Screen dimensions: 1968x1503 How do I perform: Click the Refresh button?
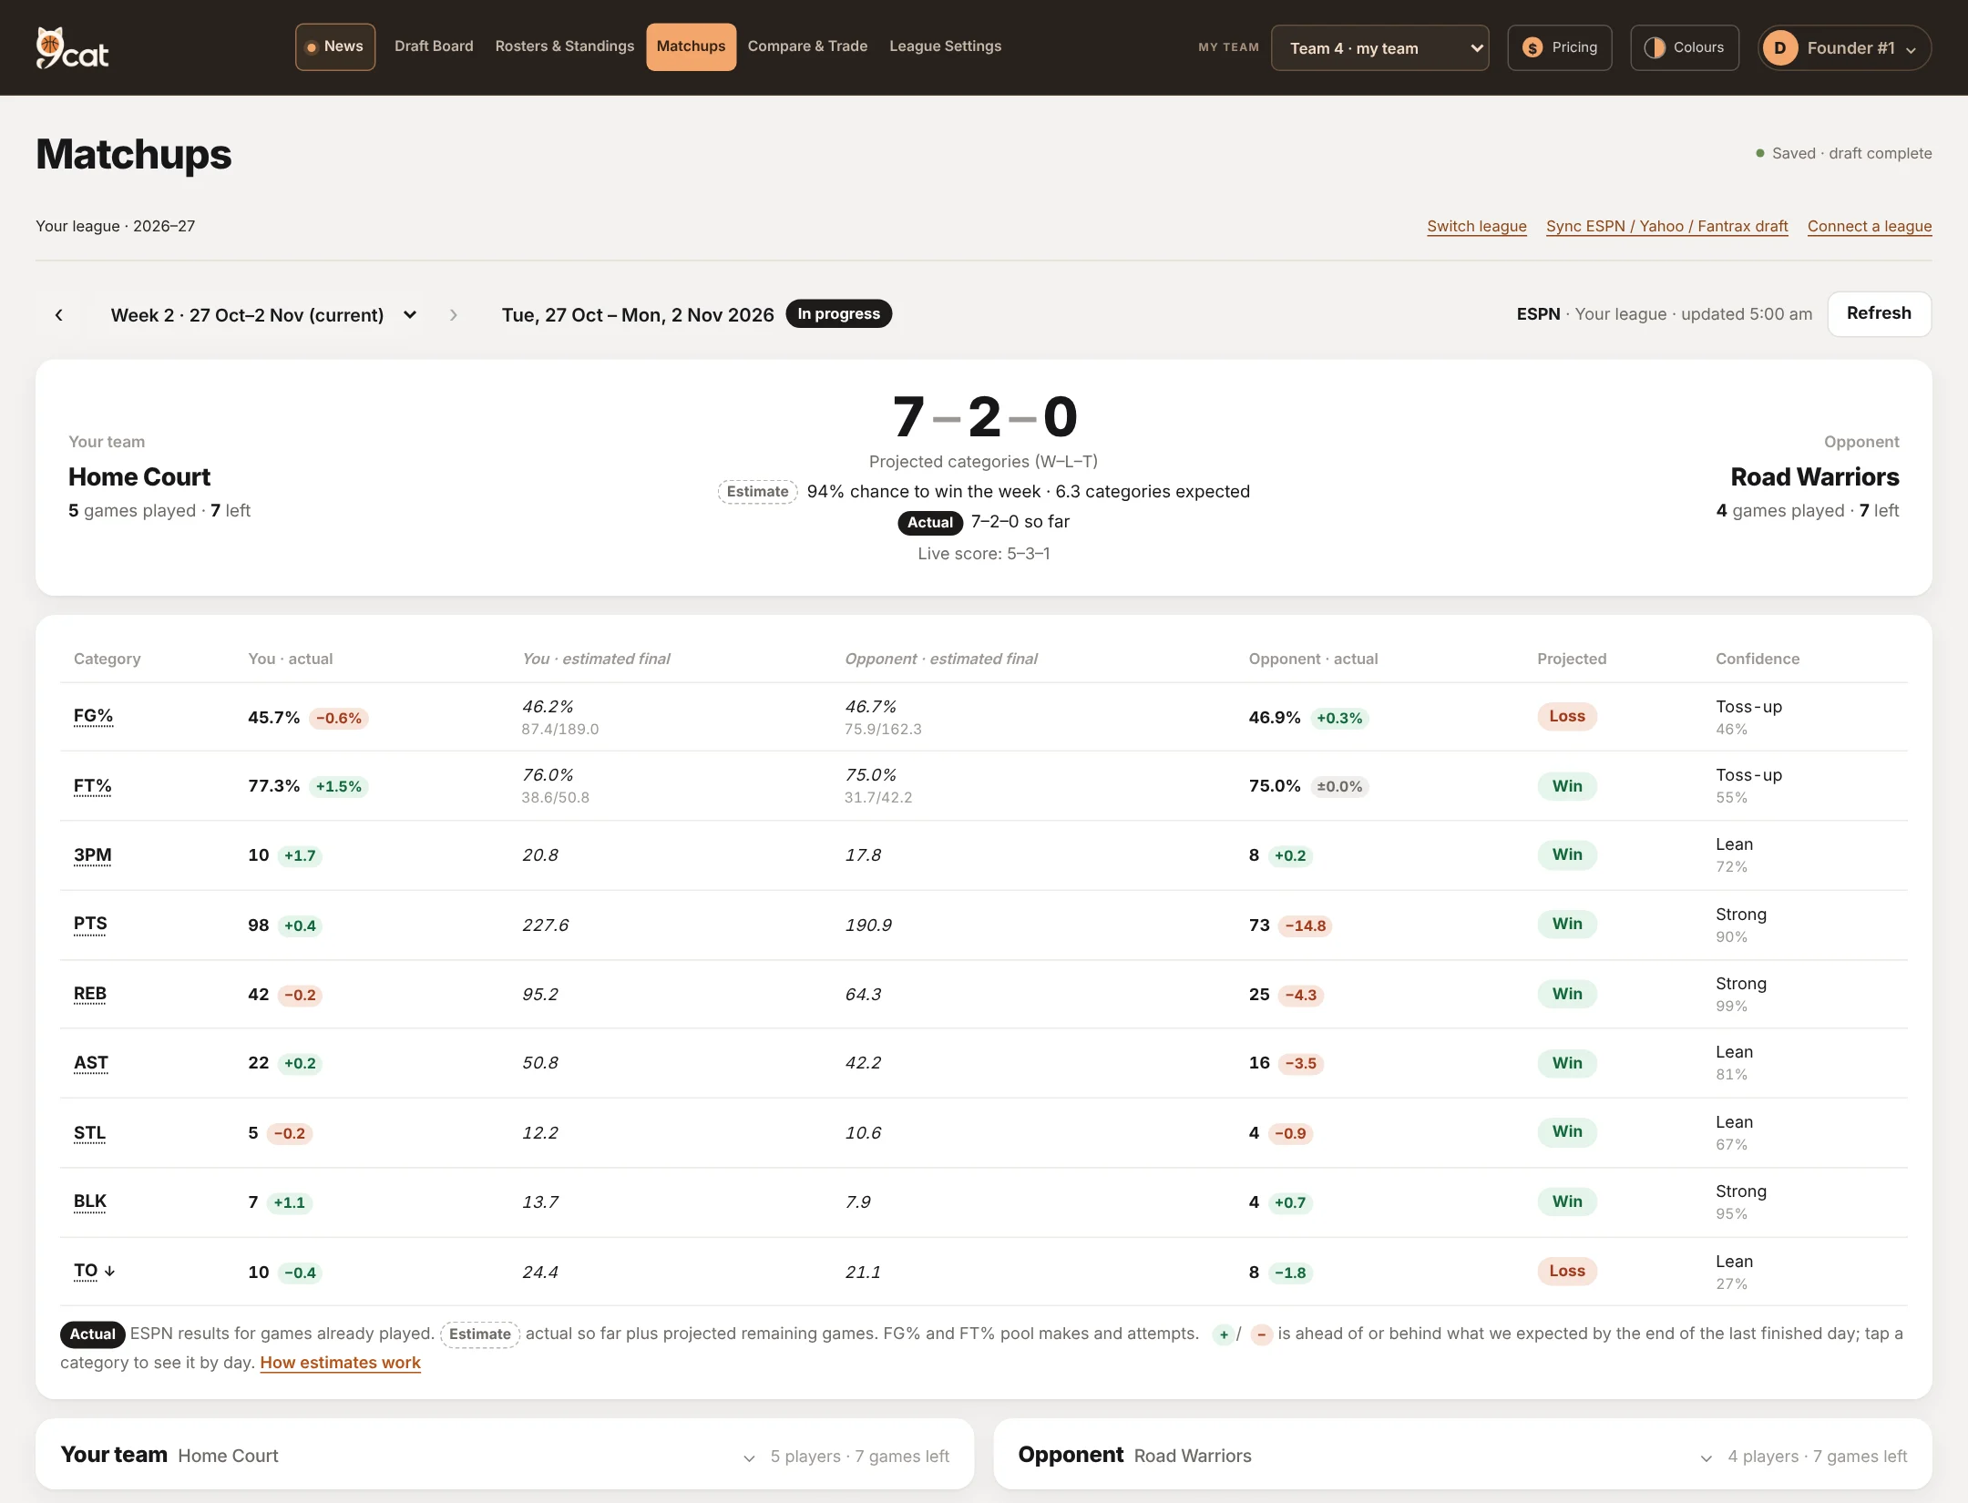coord(1879,313)
